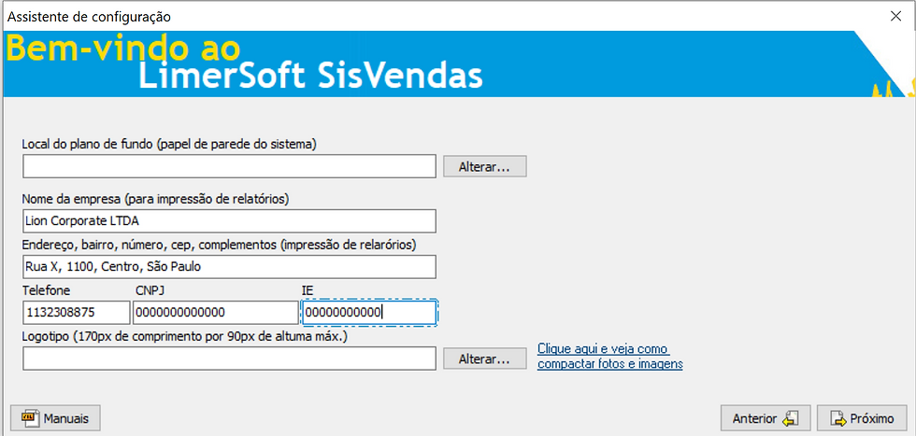Click Alterar next to background path field
916x436 pixels.
coord(484,167)
